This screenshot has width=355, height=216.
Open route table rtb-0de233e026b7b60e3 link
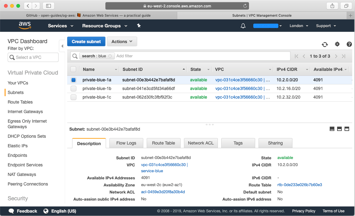pyautogui.click(x=300, y=185)
